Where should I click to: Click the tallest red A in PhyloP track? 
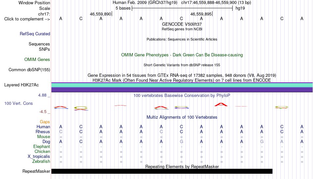tap(221, 104)
